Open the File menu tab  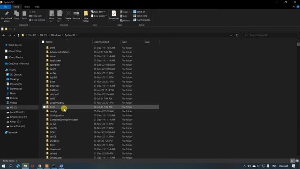click(5, 7)
